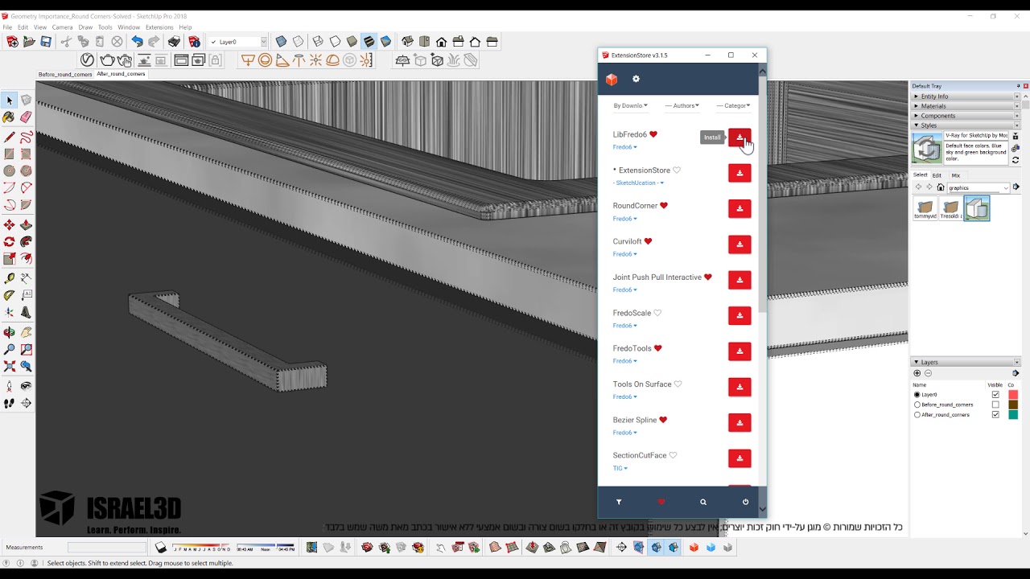The height and width of the screenshot is (579, 1030).
Task: Make Before_round_corners the active layer
Action: point(917,404)
